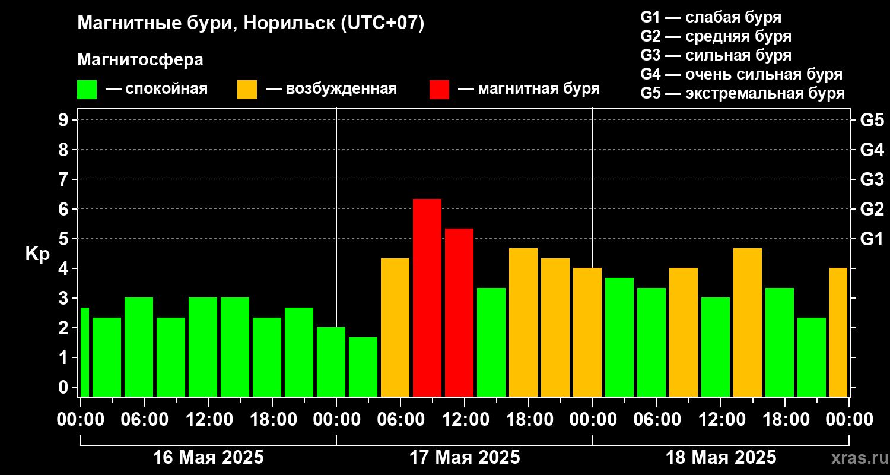This screenshot has height=475, width=890.
Task: Click the tallest orange bar on 18 May
Action: point(748,322)
